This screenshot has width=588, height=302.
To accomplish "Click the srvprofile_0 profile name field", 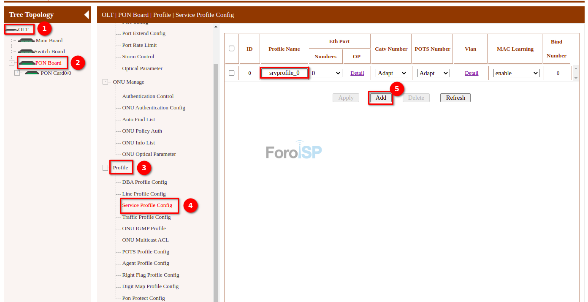I will [284, 73].
